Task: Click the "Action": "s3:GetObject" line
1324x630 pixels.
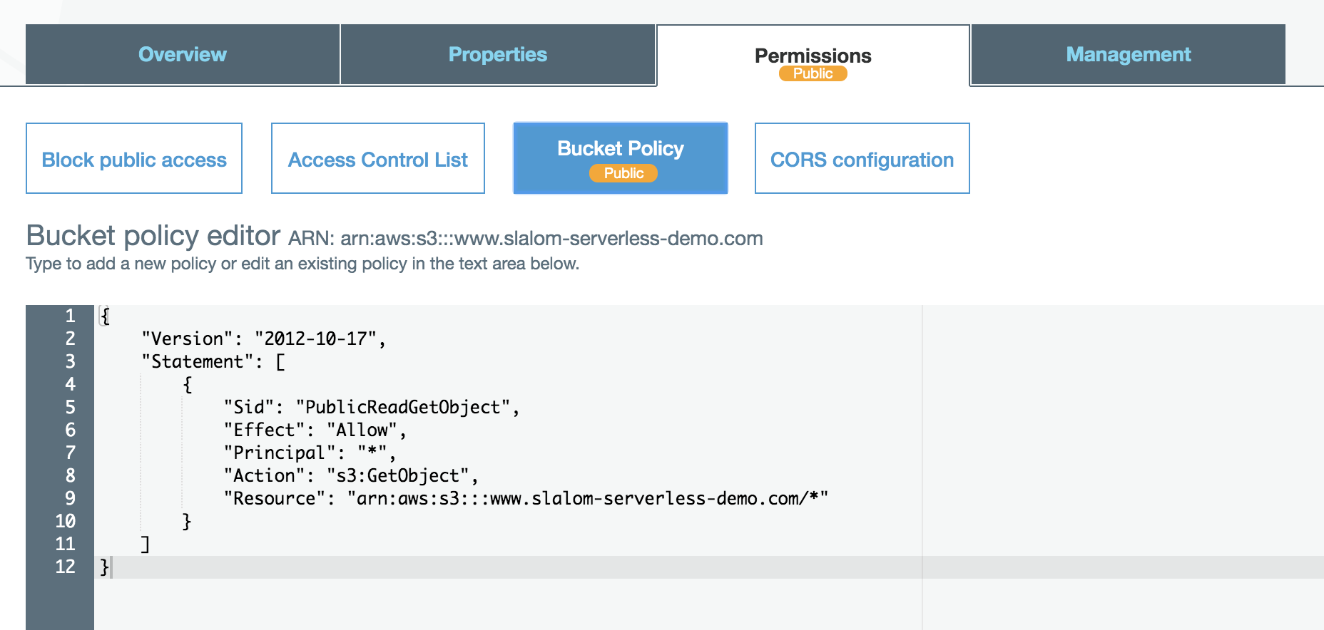Action: 350,475
